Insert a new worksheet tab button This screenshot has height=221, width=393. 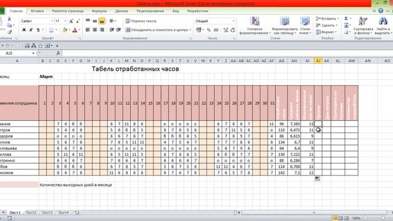(77, 212)
